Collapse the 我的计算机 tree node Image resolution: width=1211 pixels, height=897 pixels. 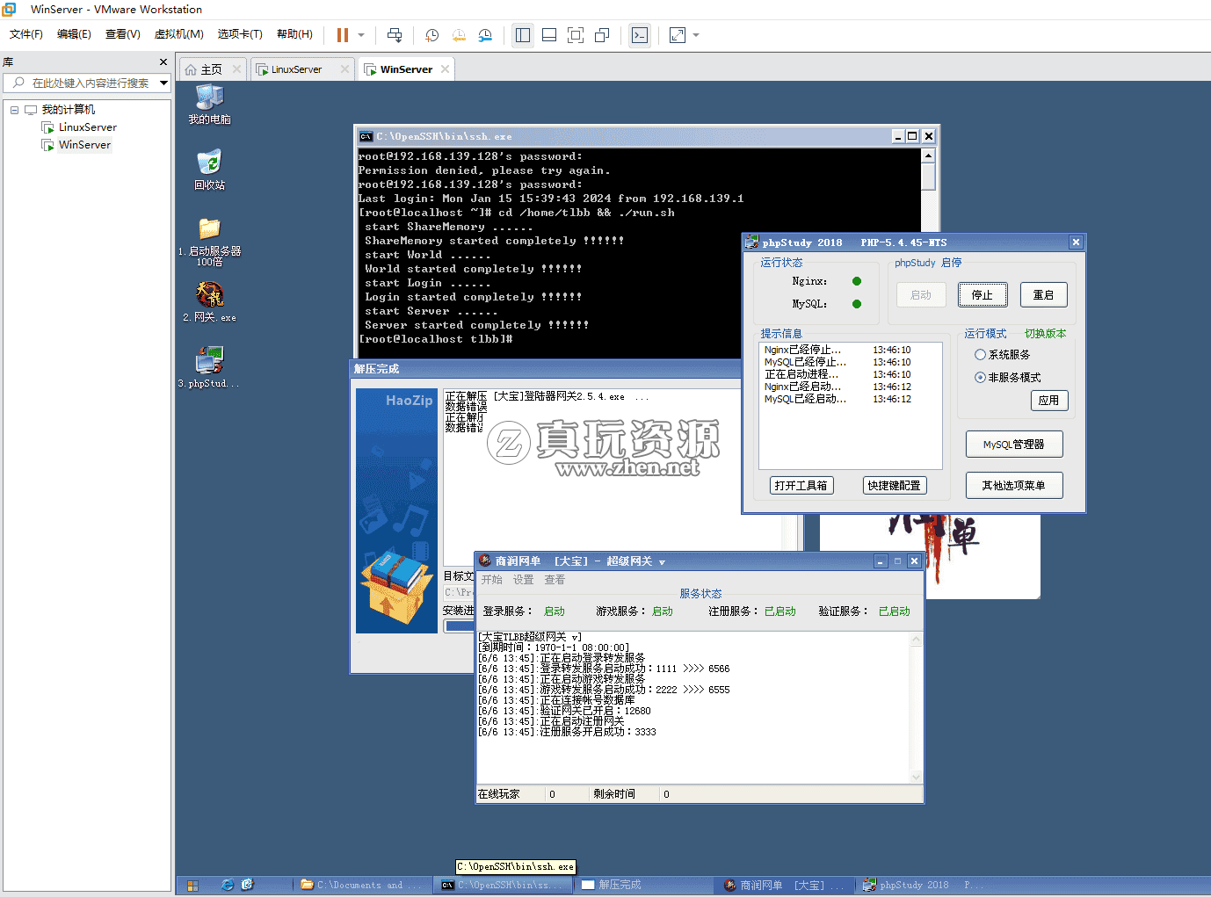[x=14, y=110]
